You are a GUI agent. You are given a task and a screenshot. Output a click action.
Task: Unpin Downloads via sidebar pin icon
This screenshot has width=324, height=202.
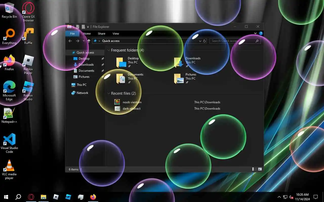(x=103, y=65)
